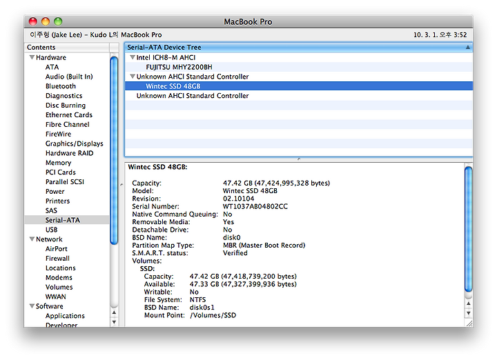497x360 pixels.
Task: Click the Network category label
Action: 49,239
